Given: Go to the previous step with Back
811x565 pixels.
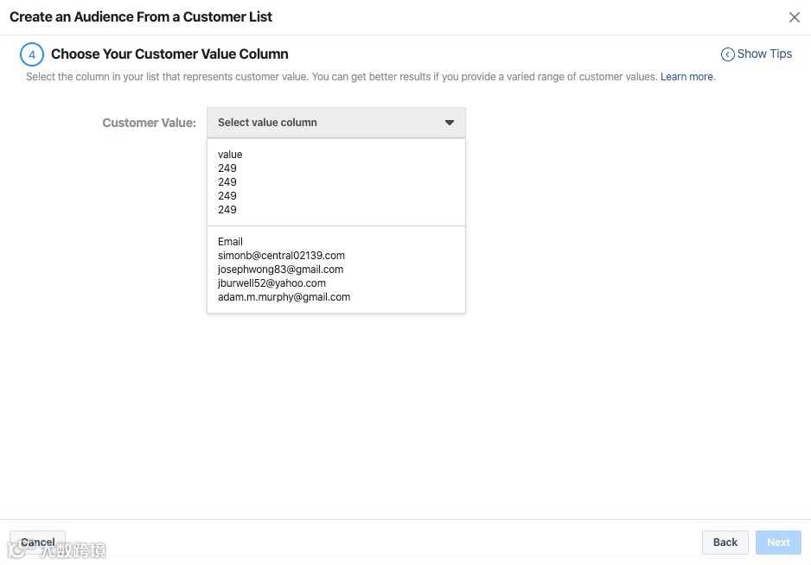Looking at the screenshot, I should pos(725,543).
